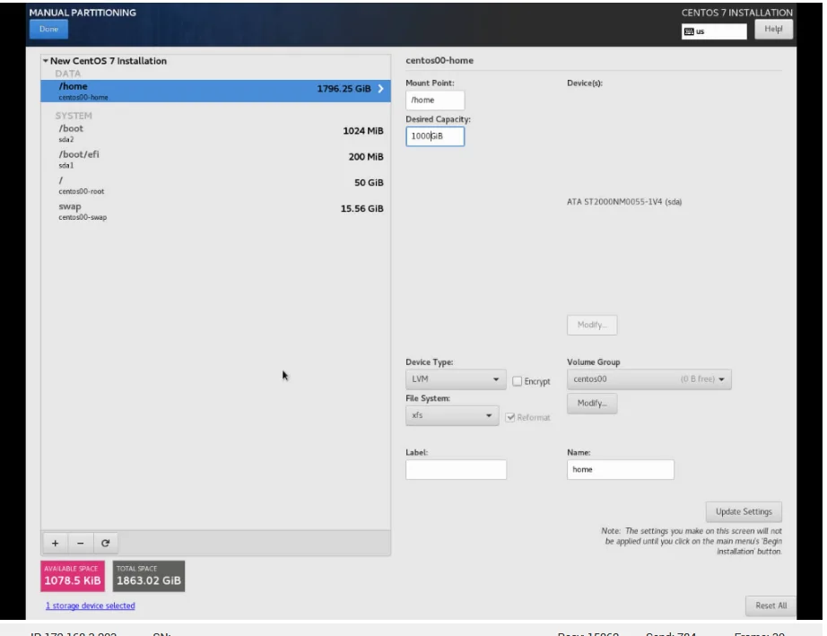The image size is (827, 636).
Task: Click the Available Space 1078.5 KiB box
Action: click(x=73, y=576)
